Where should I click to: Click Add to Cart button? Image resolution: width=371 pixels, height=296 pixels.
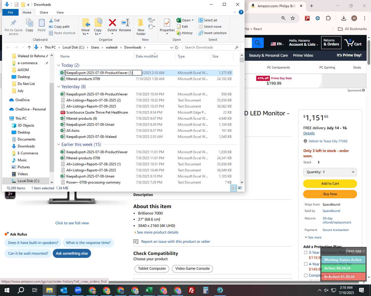coord(330,184)
